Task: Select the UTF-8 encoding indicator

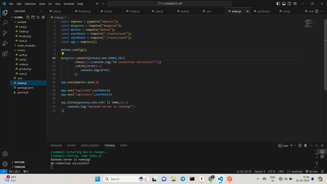Action: (272, 171)
